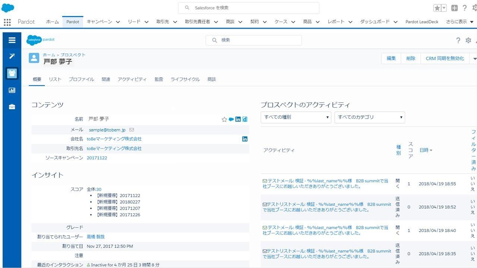Open the ダッシュボード navigation tab
477x268 pixels.
pyautogui.click(x=375, y=22)
